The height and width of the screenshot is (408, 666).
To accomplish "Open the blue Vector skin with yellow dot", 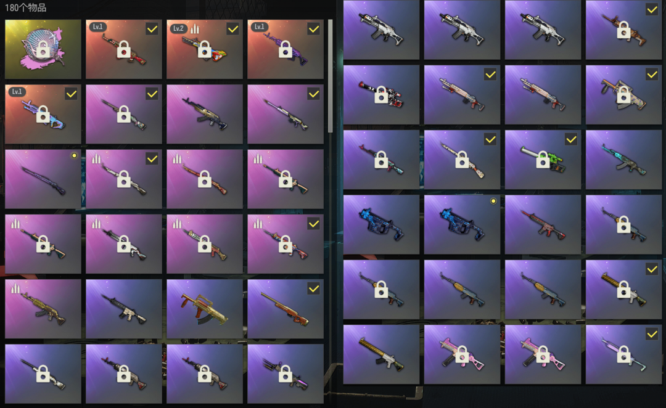I will [462, 224].
